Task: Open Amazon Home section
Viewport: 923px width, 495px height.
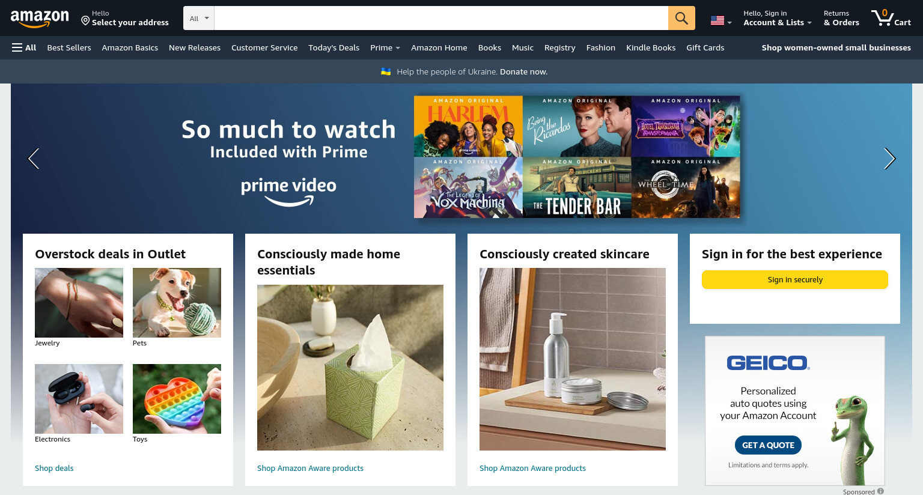Action: [x=439, y=47]
